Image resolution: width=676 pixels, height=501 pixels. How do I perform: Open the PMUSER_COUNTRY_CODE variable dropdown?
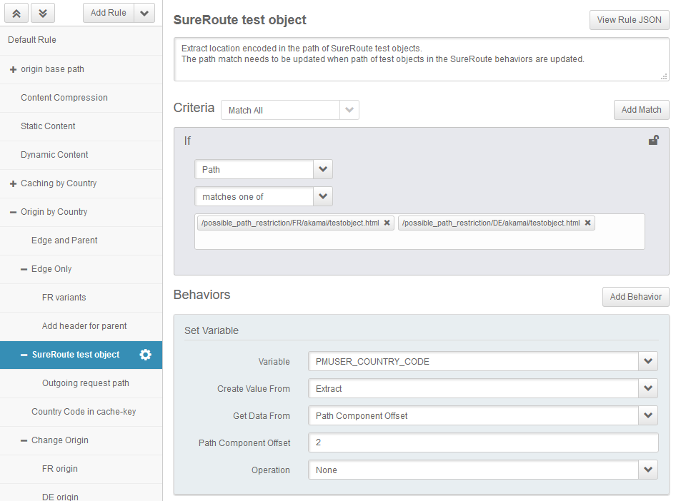(648, 361)
